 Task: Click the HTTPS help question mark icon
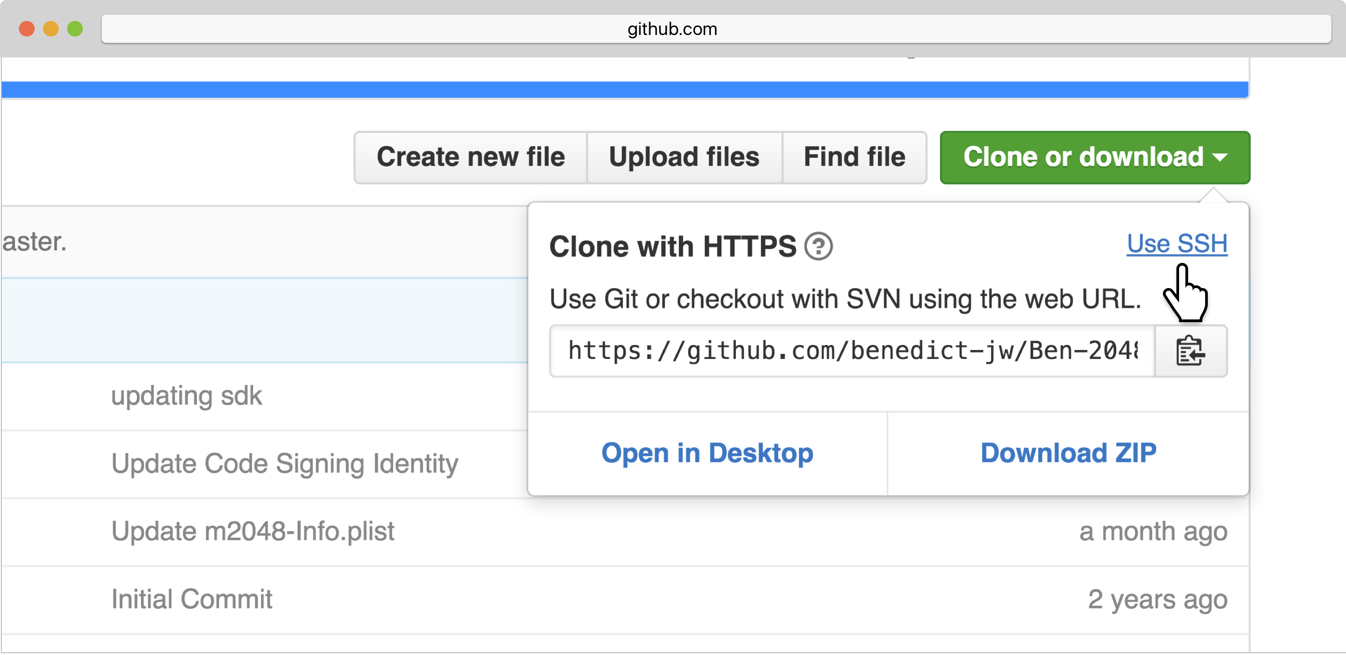[818, 247]
